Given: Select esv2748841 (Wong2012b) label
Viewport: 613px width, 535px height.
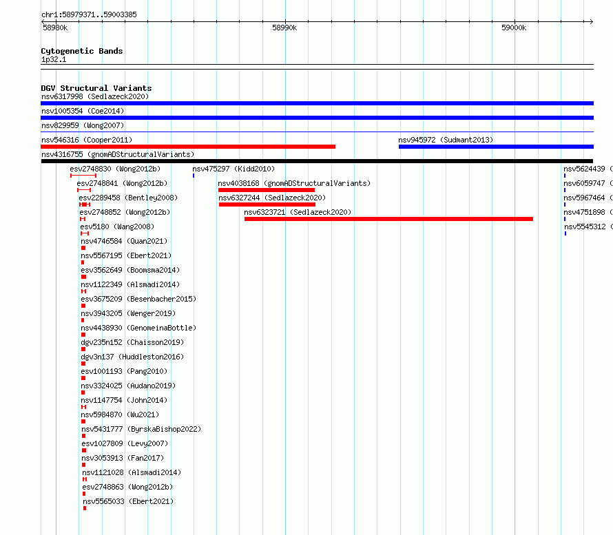Looking at the screenshot, I should [122, 183].
